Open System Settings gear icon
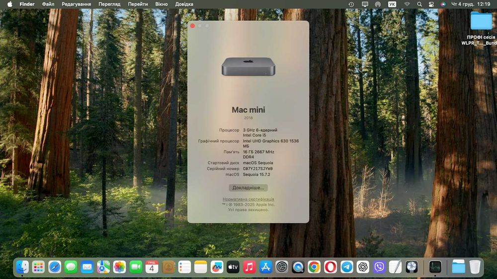 pos(282,267)
